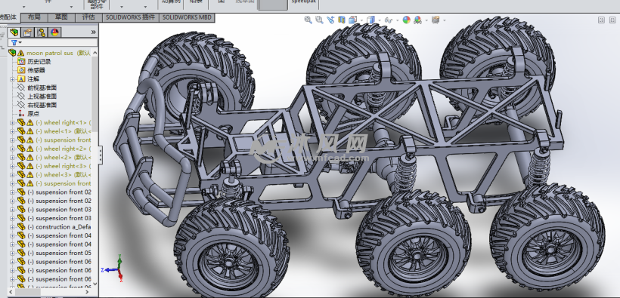Click the wheel right<3> warning icon
The image size is (620, 298).
pos(30,166)
